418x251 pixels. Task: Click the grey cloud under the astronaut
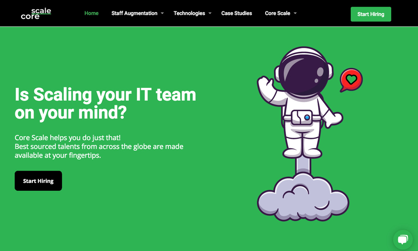coord(303,197)
